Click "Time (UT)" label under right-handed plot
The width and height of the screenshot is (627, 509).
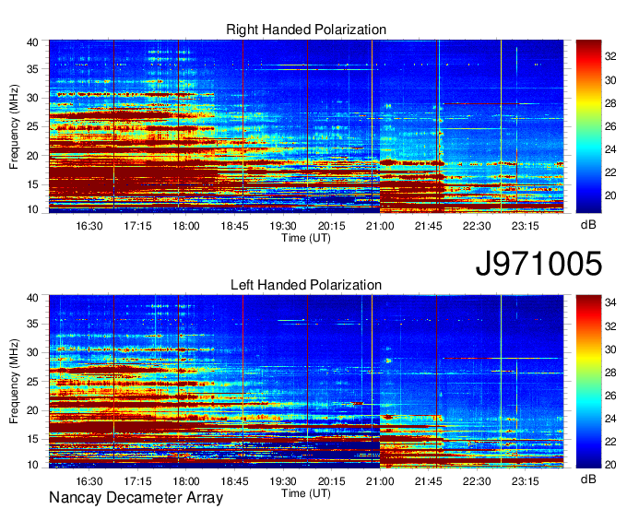point(306,238)
